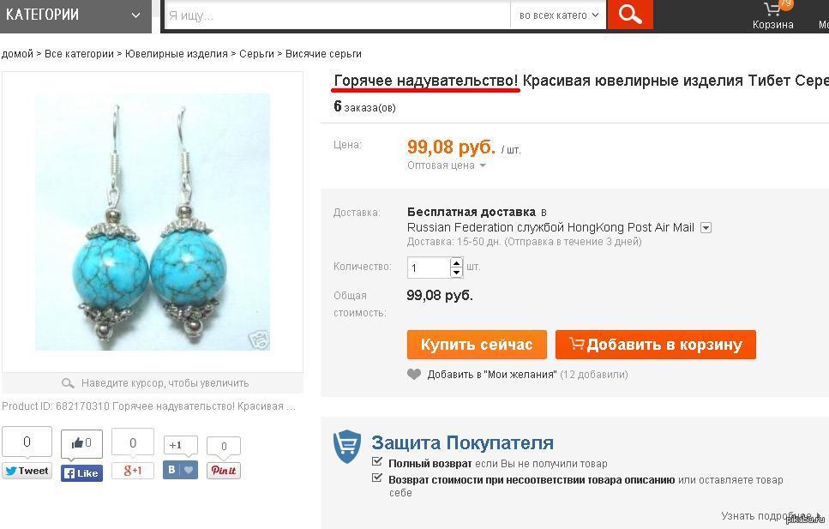
Task: Click the Tweet share button
Action: point(27,471)
